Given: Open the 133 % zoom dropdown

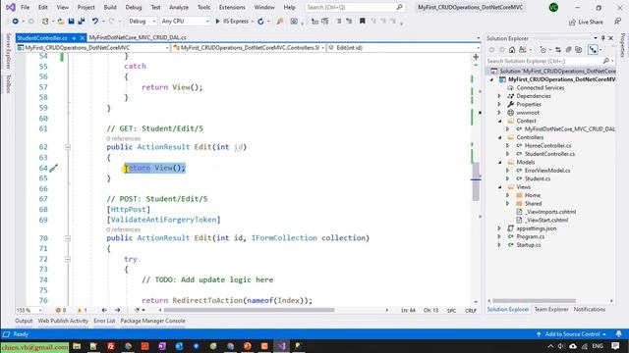Looking at the screenshot, I should (29, 310).
